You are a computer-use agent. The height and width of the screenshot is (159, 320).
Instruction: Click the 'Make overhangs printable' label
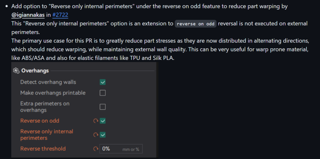pyautogui.click(x=53, y=93)
